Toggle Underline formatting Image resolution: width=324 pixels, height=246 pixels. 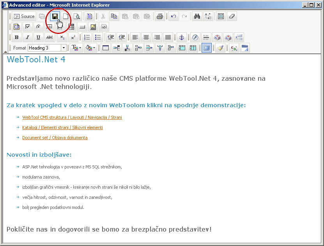coord(38,37)
